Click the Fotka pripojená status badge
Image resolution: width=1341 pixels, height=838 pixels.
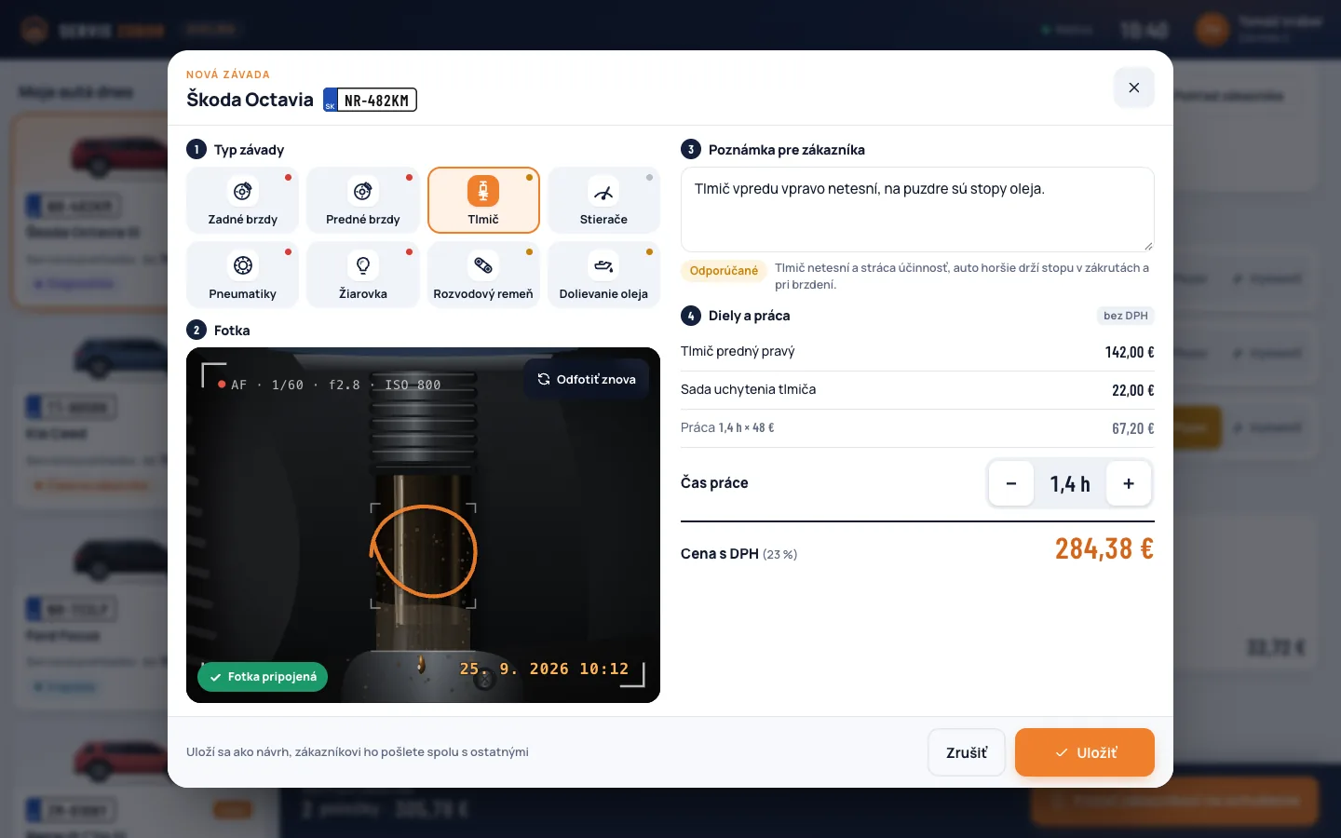point(263,677)
